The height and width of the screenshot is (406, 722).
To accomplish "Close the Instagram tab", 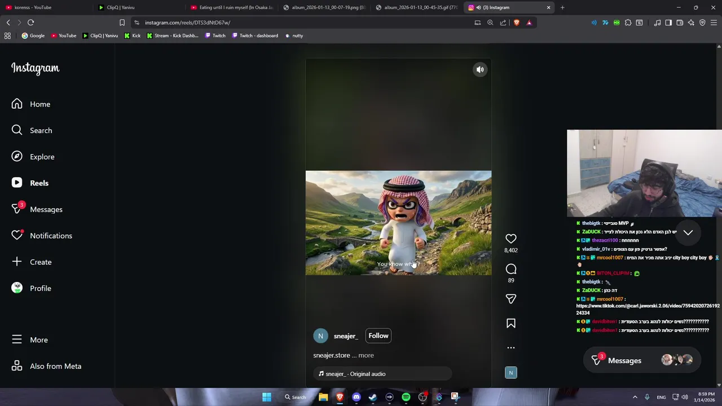I will click(x=548, y=7).
